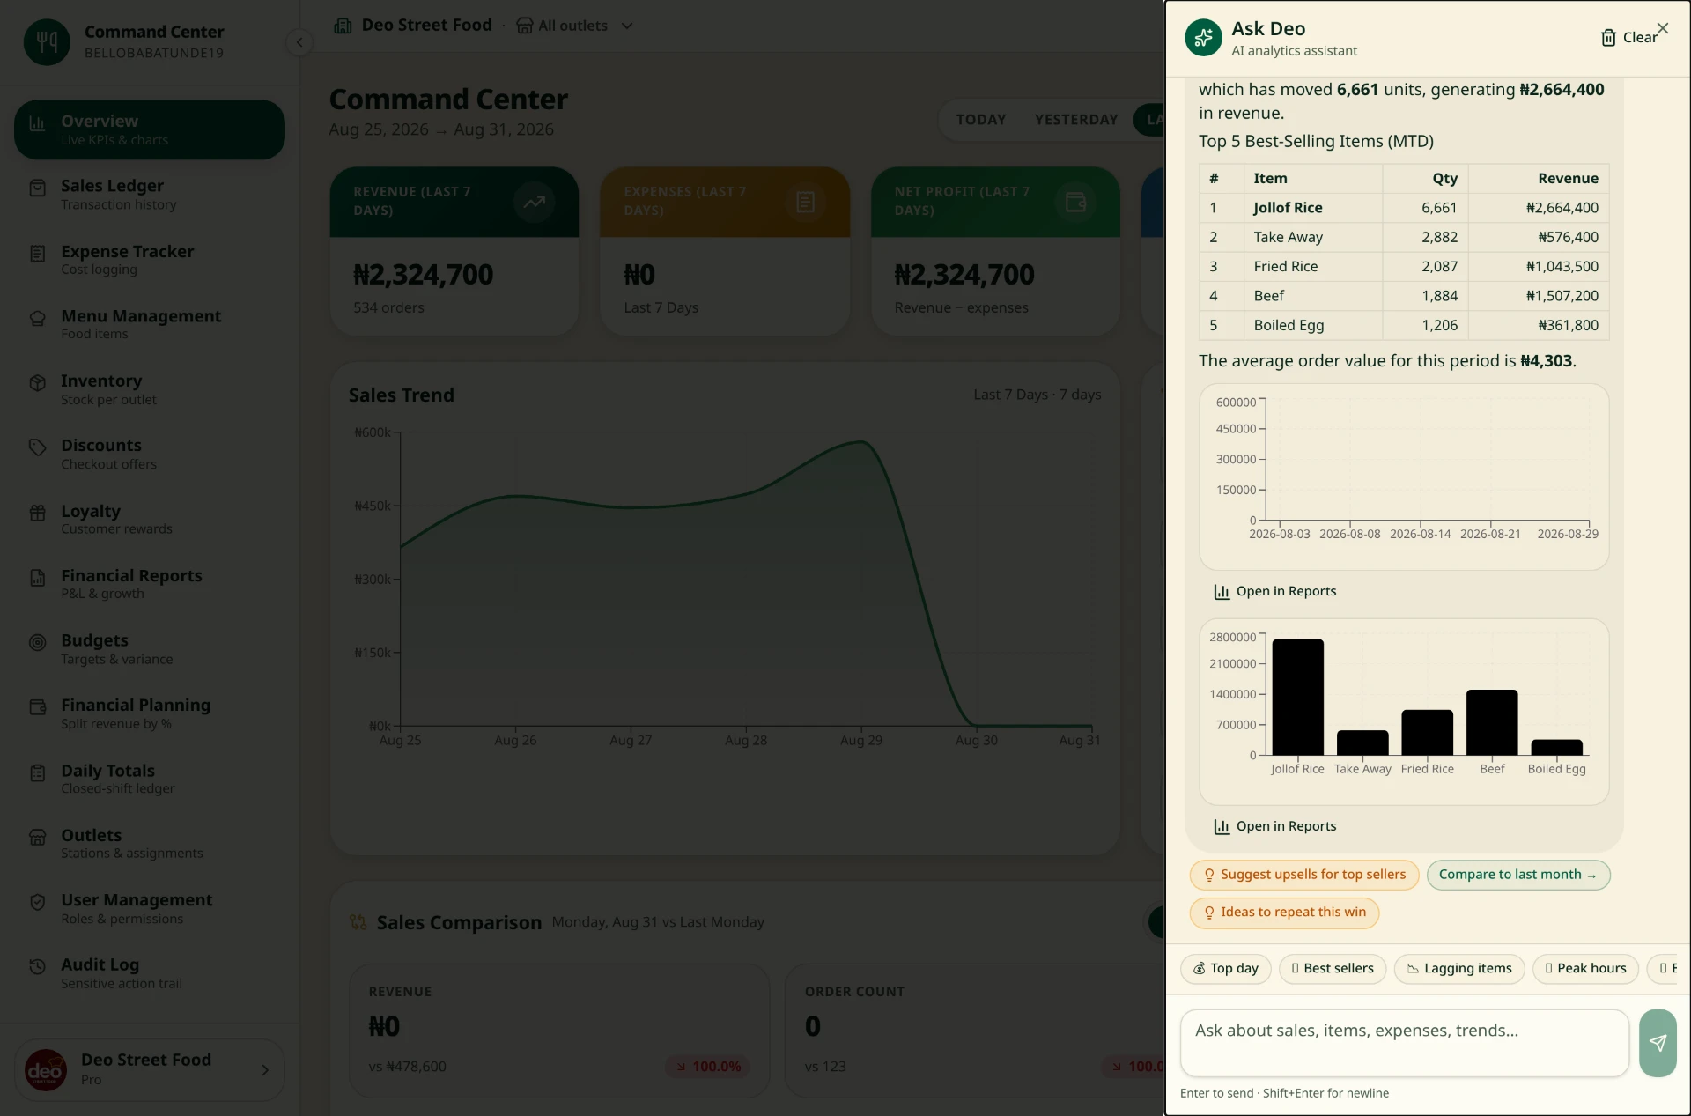Choose Ideas to repeat this win
The width and height of the screenshot is (1691, 1116).
click(1284, 913)
